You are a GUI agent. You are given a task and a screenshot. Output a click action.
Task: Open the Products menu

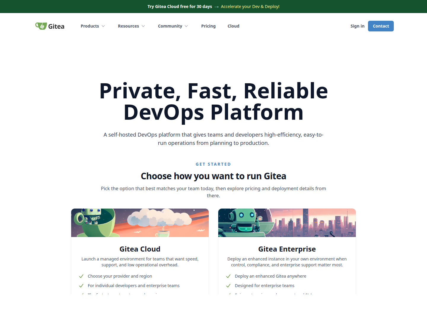pos(93,26)
